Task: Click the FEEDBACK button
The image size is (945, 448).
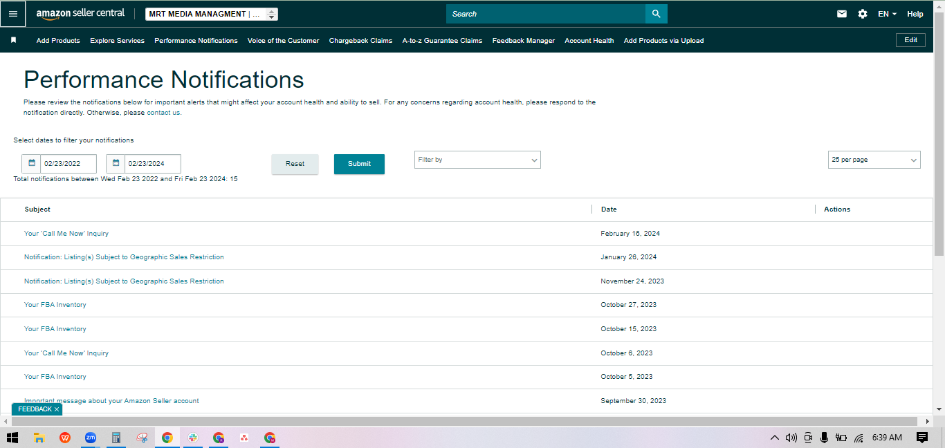Action: 35,409
